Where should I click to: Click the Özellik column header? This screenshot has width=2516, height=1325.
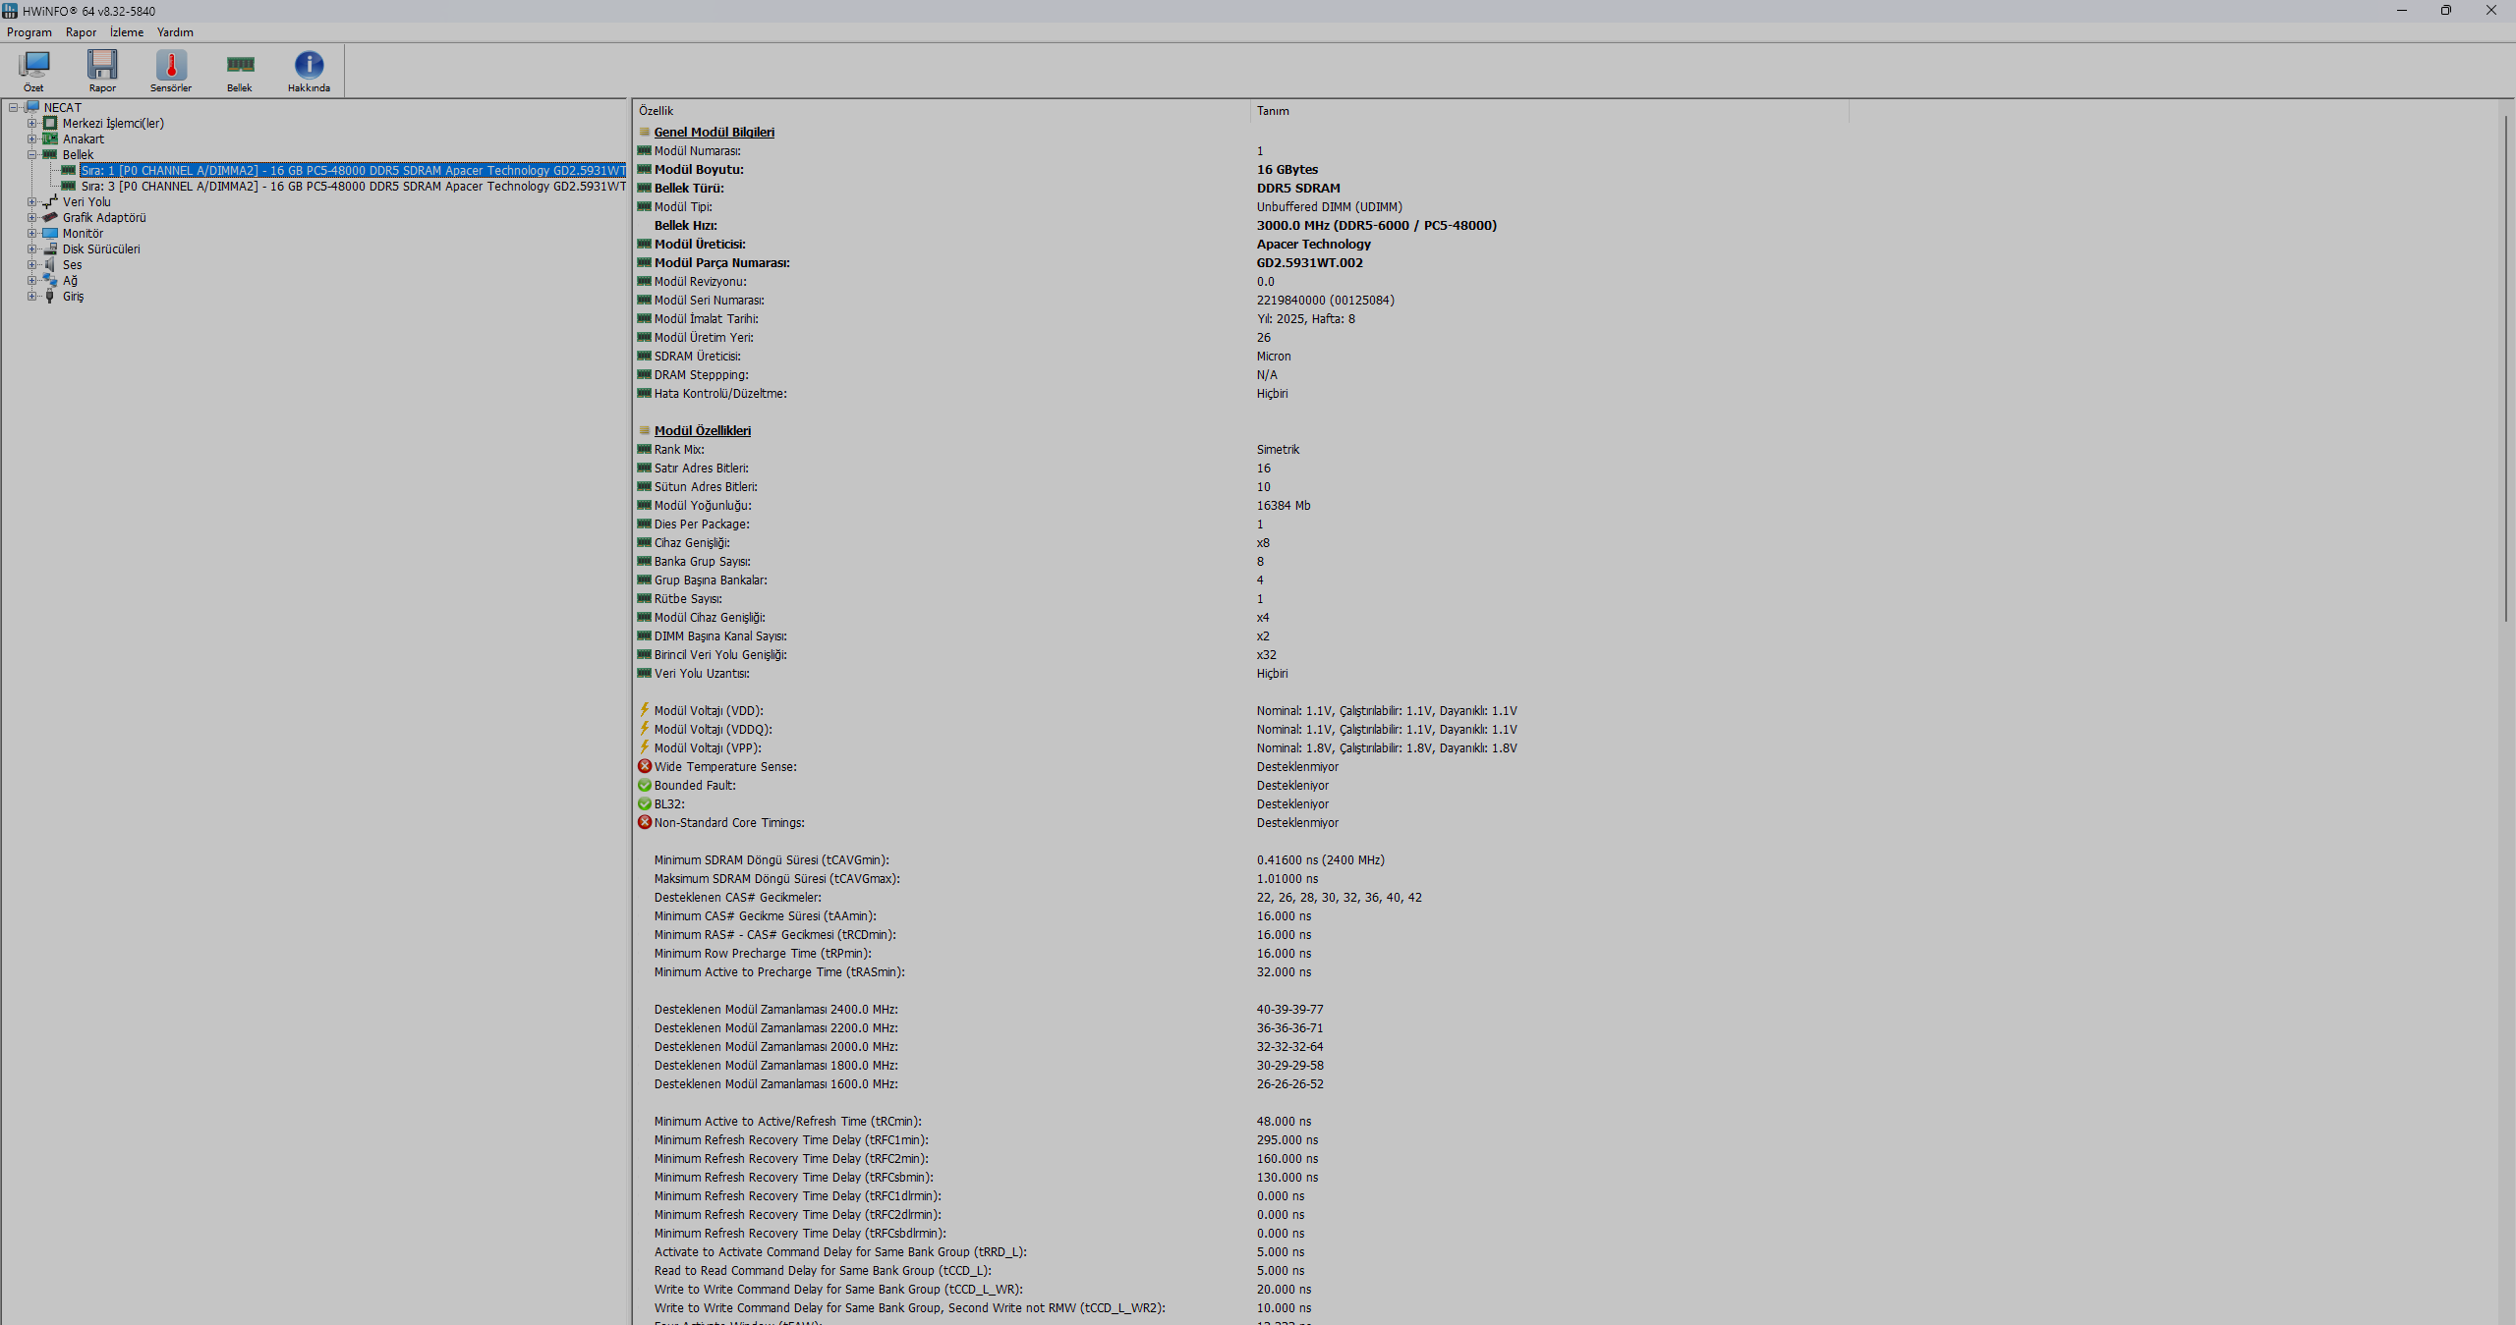click(x=942, y=111)
